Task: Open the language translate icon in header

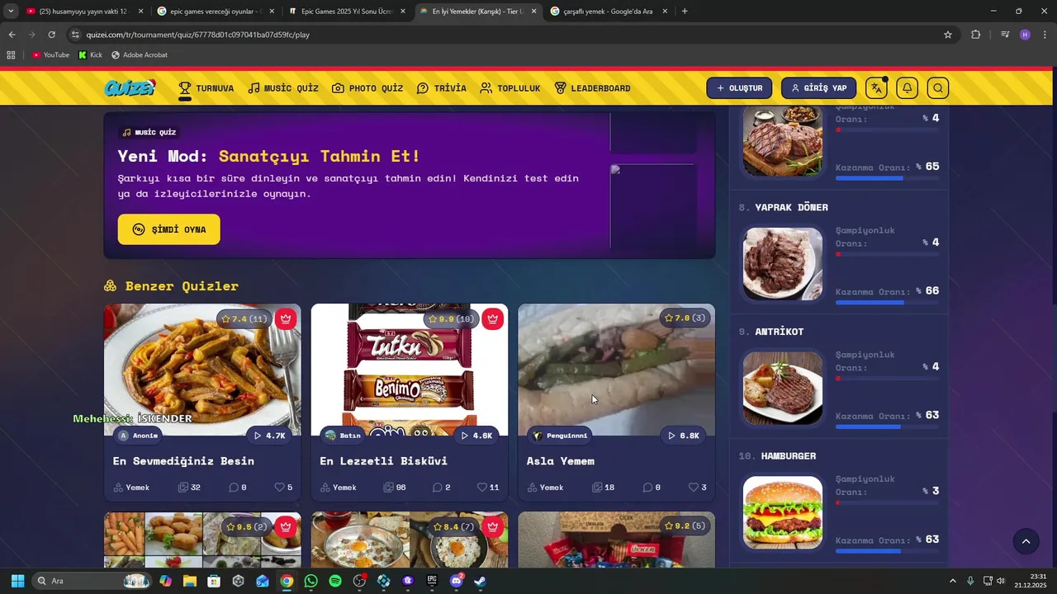Action: (876, 88)
